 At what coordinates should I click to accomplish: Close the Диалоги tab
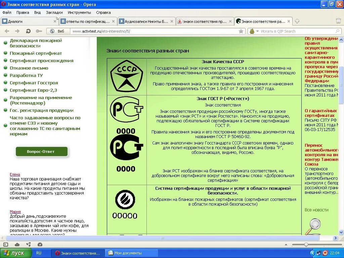click(55, 21)
